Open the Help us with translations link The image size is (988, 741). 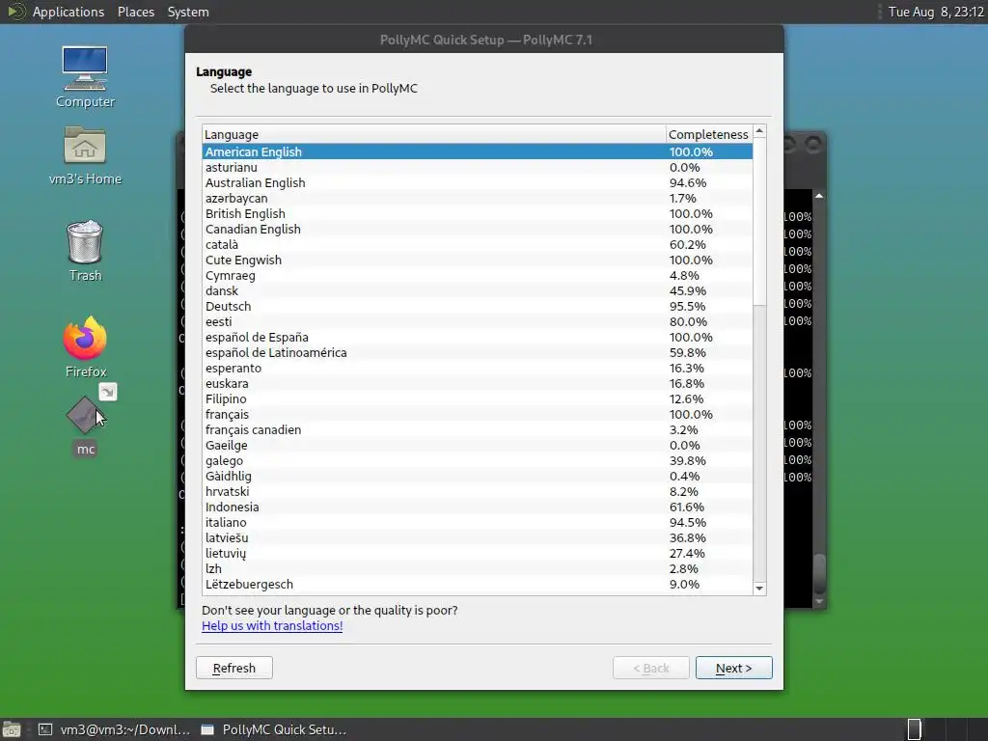point(272,625)
